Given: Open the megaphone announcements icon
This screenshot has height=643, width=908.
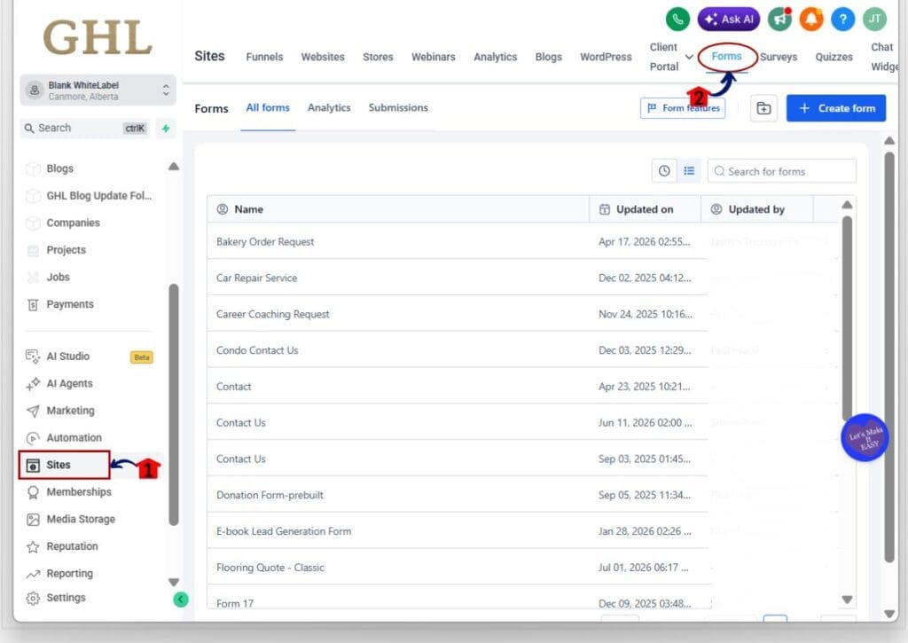Looking at the screenshot, I should (x=780, y=20).
